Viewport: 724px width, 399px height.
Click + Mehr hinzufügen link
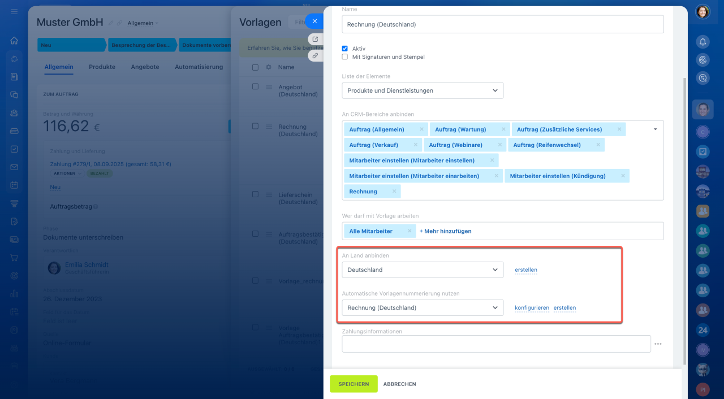(x=445, y=231)
